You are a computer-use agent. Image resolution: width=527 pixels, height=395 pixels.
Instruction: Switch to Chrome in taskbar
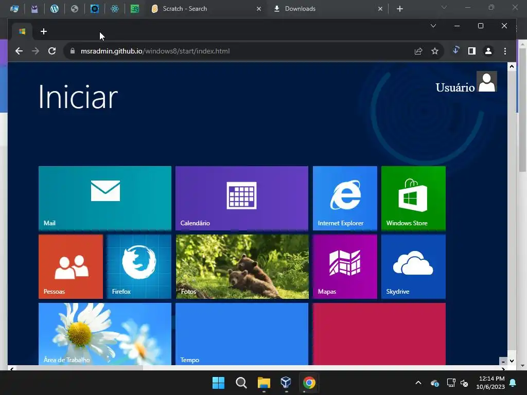coord(309,383)
